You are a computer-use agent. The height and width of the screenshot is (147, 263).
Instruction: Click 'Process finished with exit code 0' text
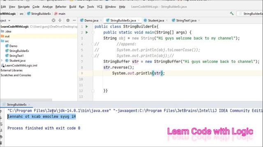click(x=44, y=128)
